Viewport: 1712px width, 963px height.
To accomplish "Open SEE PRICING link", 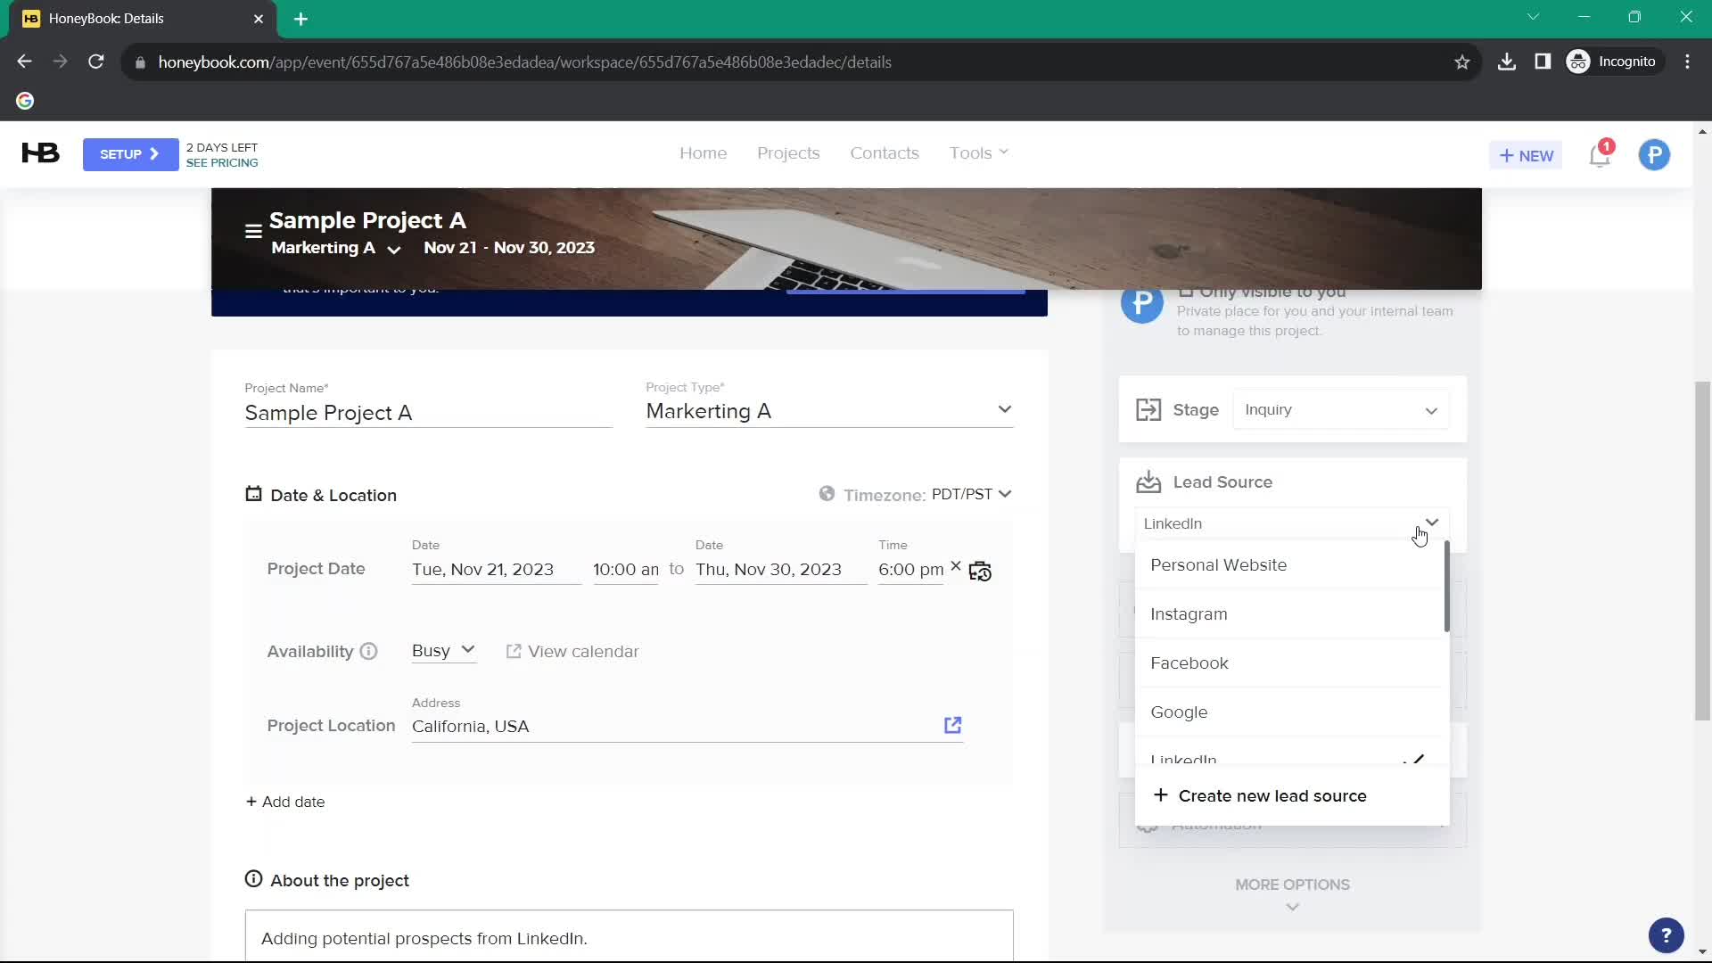I will tap(222, 163).
